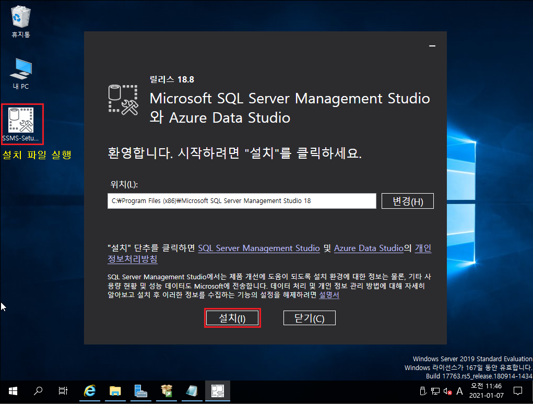The height and width of the screenshot is (404, 533).
Task: Click the SSMS setup taskbar icon
Action: pos(218,391)
